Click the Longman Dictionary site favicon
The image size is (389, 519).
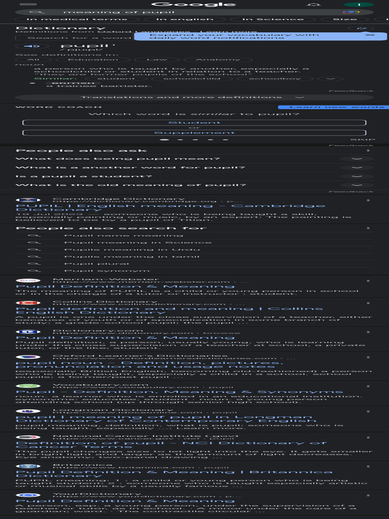[28, 411]
